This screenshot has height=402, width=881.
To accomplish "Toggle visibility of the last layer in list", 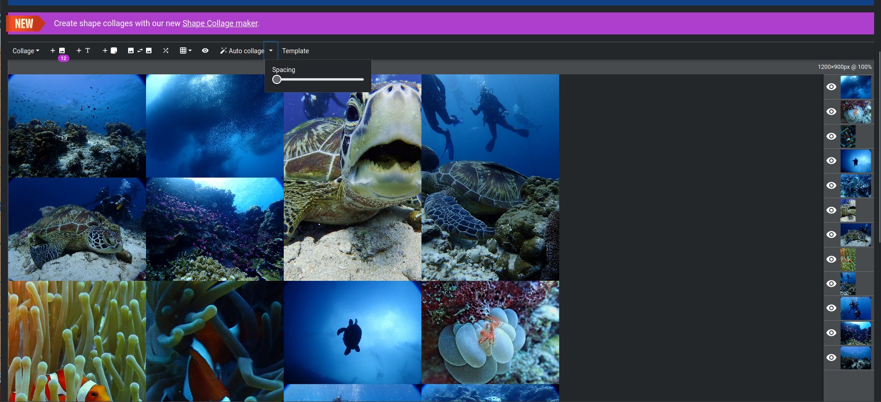I will 831,357.
